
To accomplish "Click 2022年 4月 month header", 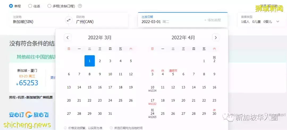I will (x=183, y=38).
